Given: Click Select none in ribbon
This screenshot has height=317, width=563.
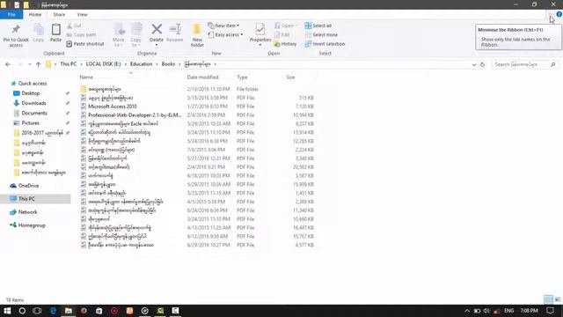Looking at the screenshot, I should [321, 35].
